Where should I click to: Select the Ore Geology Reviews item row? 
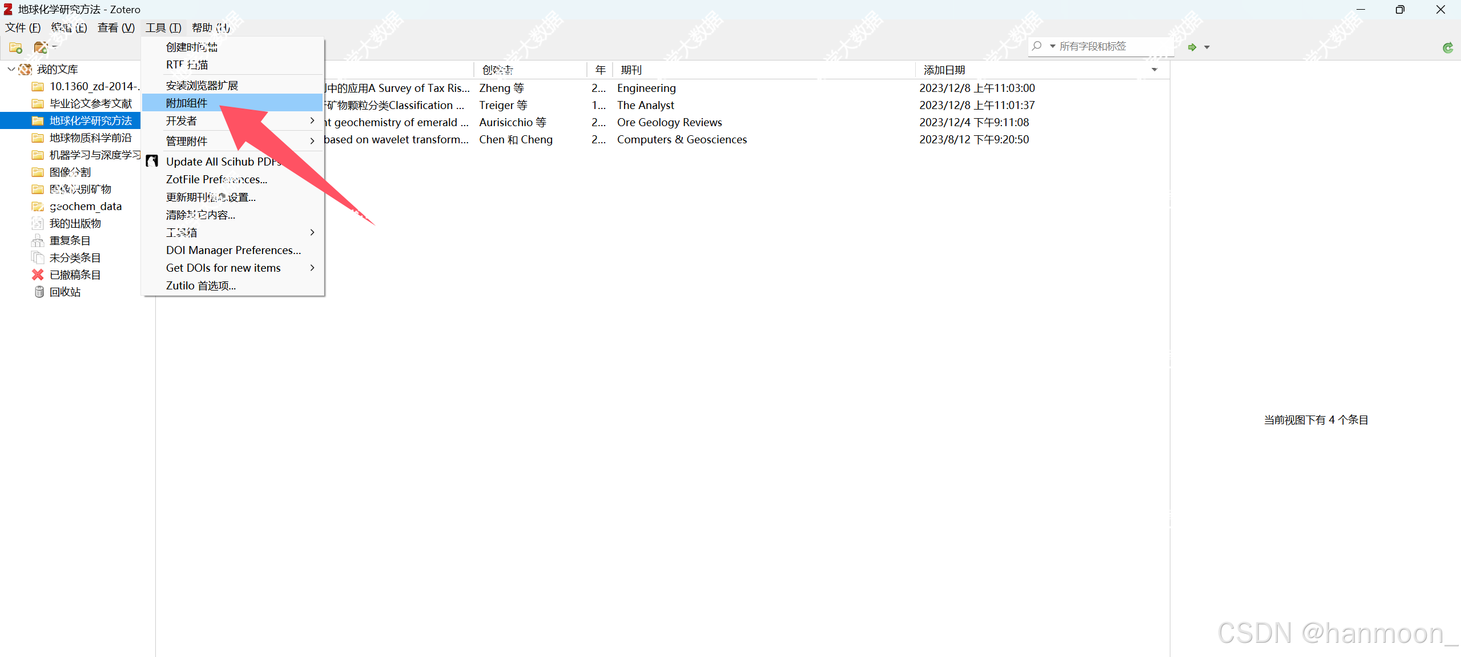(x=669, y=122)
